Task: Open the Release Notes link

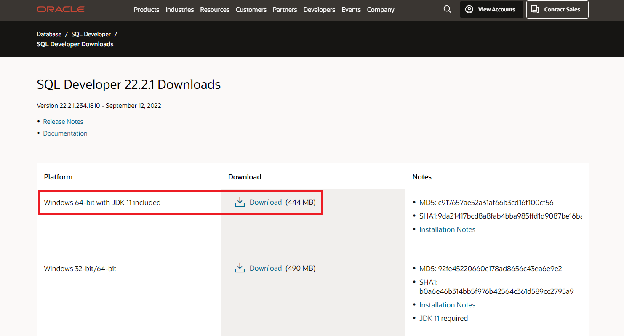Action: point(63,121)
